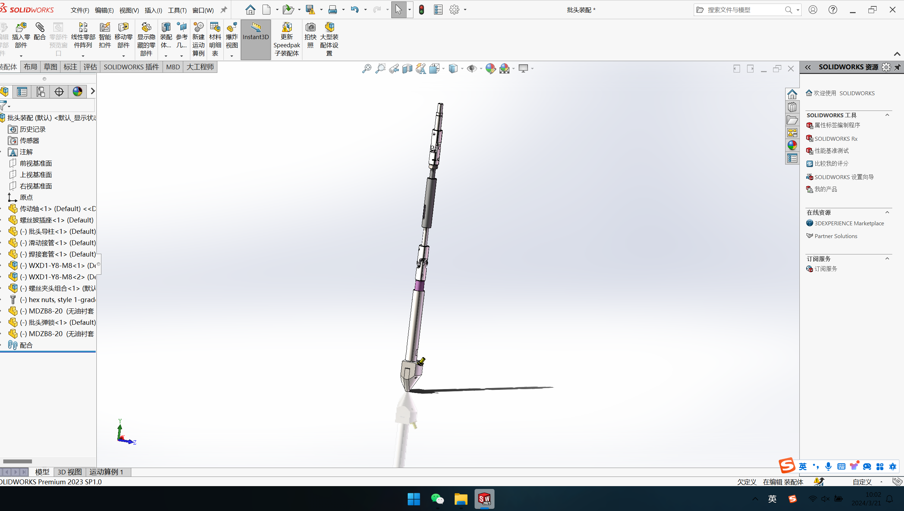Click the Zoom to Fit magnifier icon
Viewport: 904px width, 511px height.
pos(366,68)
